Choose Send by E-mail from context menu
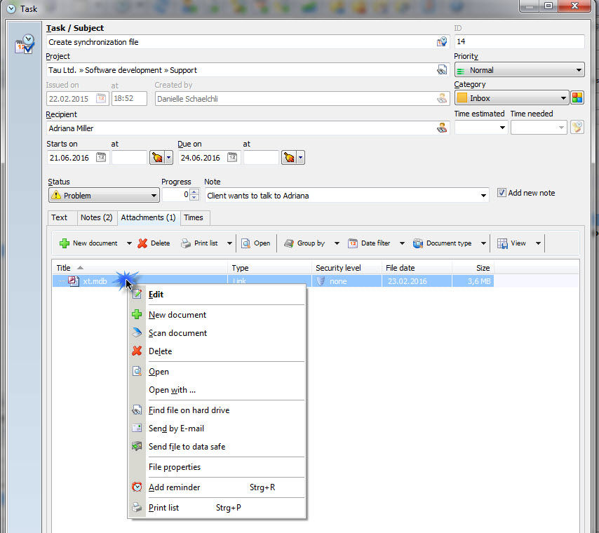The width and height of the screenshot is (599, 533). 176,429
